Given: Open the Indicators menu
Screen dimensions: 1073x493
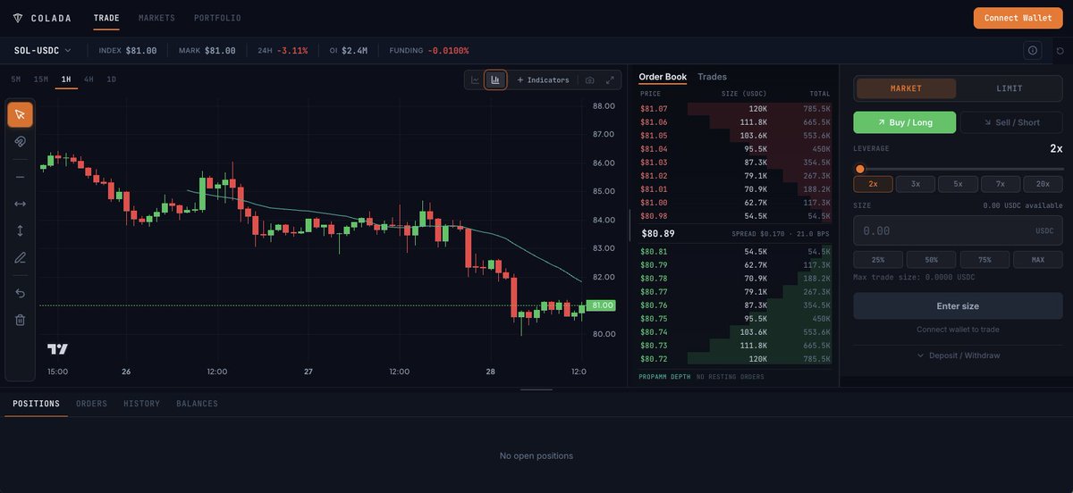Looking at the screenshot, I should 543,79.
